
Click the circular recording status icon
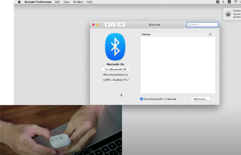(218, 2)
